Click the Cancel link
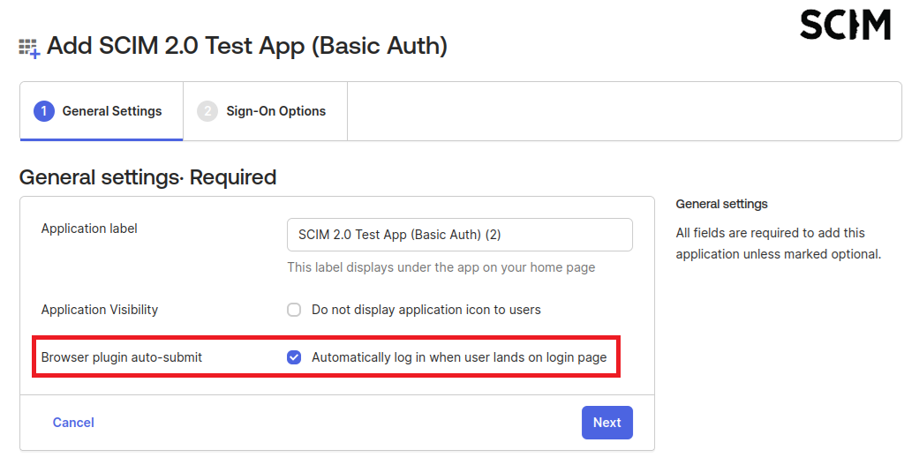919x465 pixels. click(73, 423)
